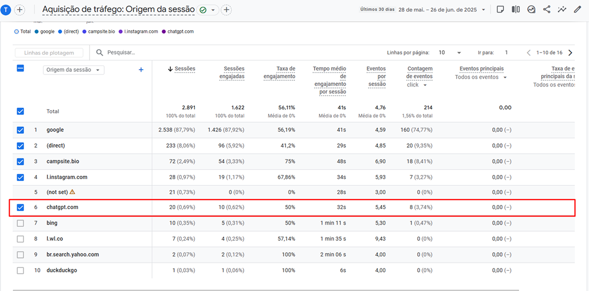Check the duckduckgo row checkbox
Viewport: 589px width, 291px height.
[x=21, y=270]
